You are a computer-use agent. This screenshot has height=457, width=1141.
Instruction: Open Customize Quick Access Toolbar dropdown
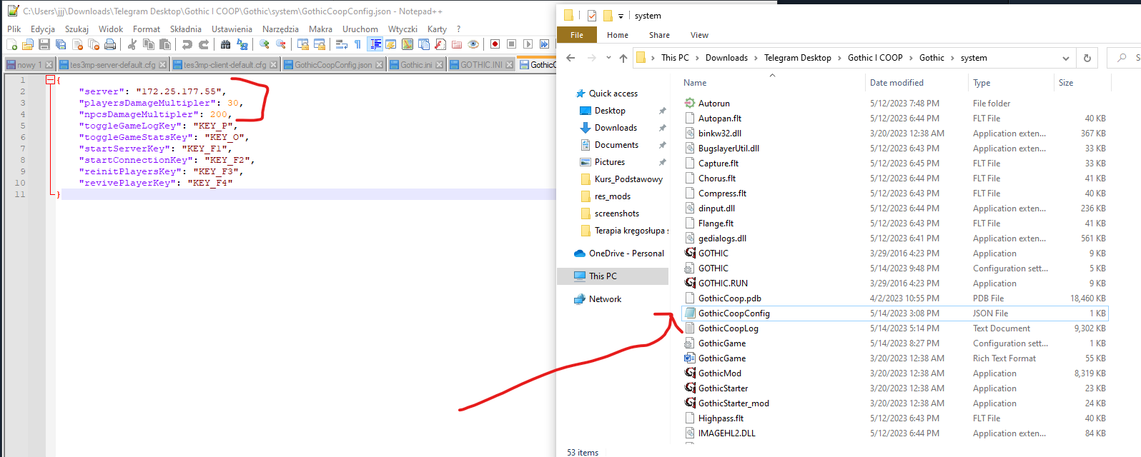[x=621, y=15]
